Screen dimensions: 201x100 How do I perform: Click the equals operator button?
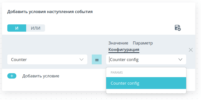point(97,59)
